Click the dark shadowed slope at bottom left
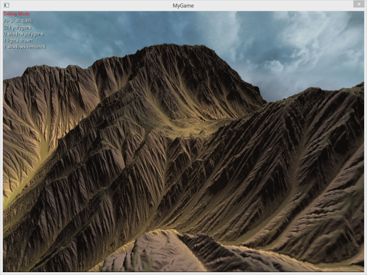Image resolution: width=367 pixels, height=275 pixels. coord(34,241)
